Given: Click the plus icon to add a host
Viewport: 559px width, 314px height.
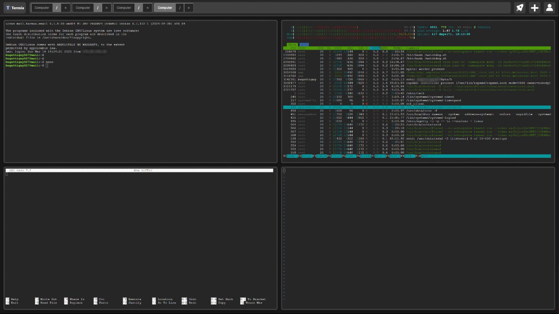Looking at the screenshot, I should coord(535,7).
